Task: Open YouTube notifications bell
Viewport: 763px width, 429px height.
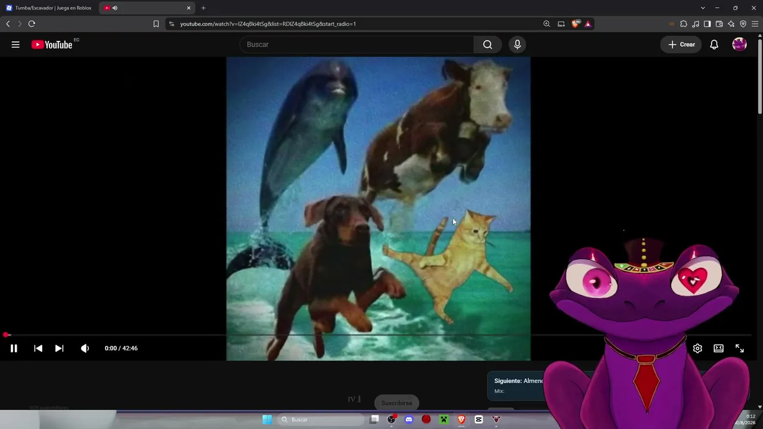Action: [x=714, y=45]
